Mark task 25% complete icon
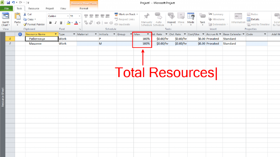This screenshot has width=280, height=157. pos(91,16)
